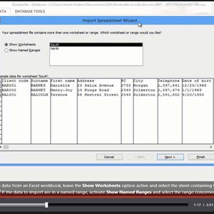Click the video progress slider handle

(x=46, y=205)
